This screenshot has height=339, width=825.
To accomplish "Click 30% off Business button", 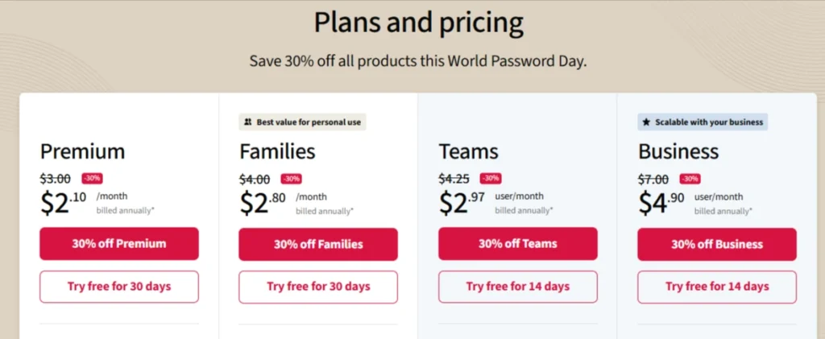I will pos(717,245).
